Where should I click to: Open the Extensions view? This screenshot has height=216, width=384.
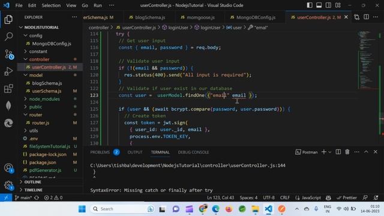click(x=8, y=89)
